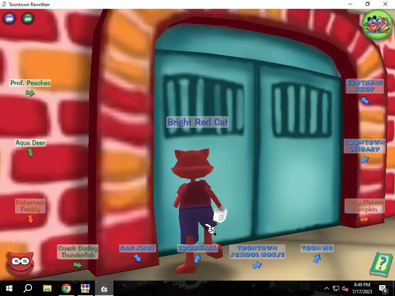The height and width of the screenshot is (296, 395).
Task: Click the Toontown School House arrow
Action: (x=257, y=265)
